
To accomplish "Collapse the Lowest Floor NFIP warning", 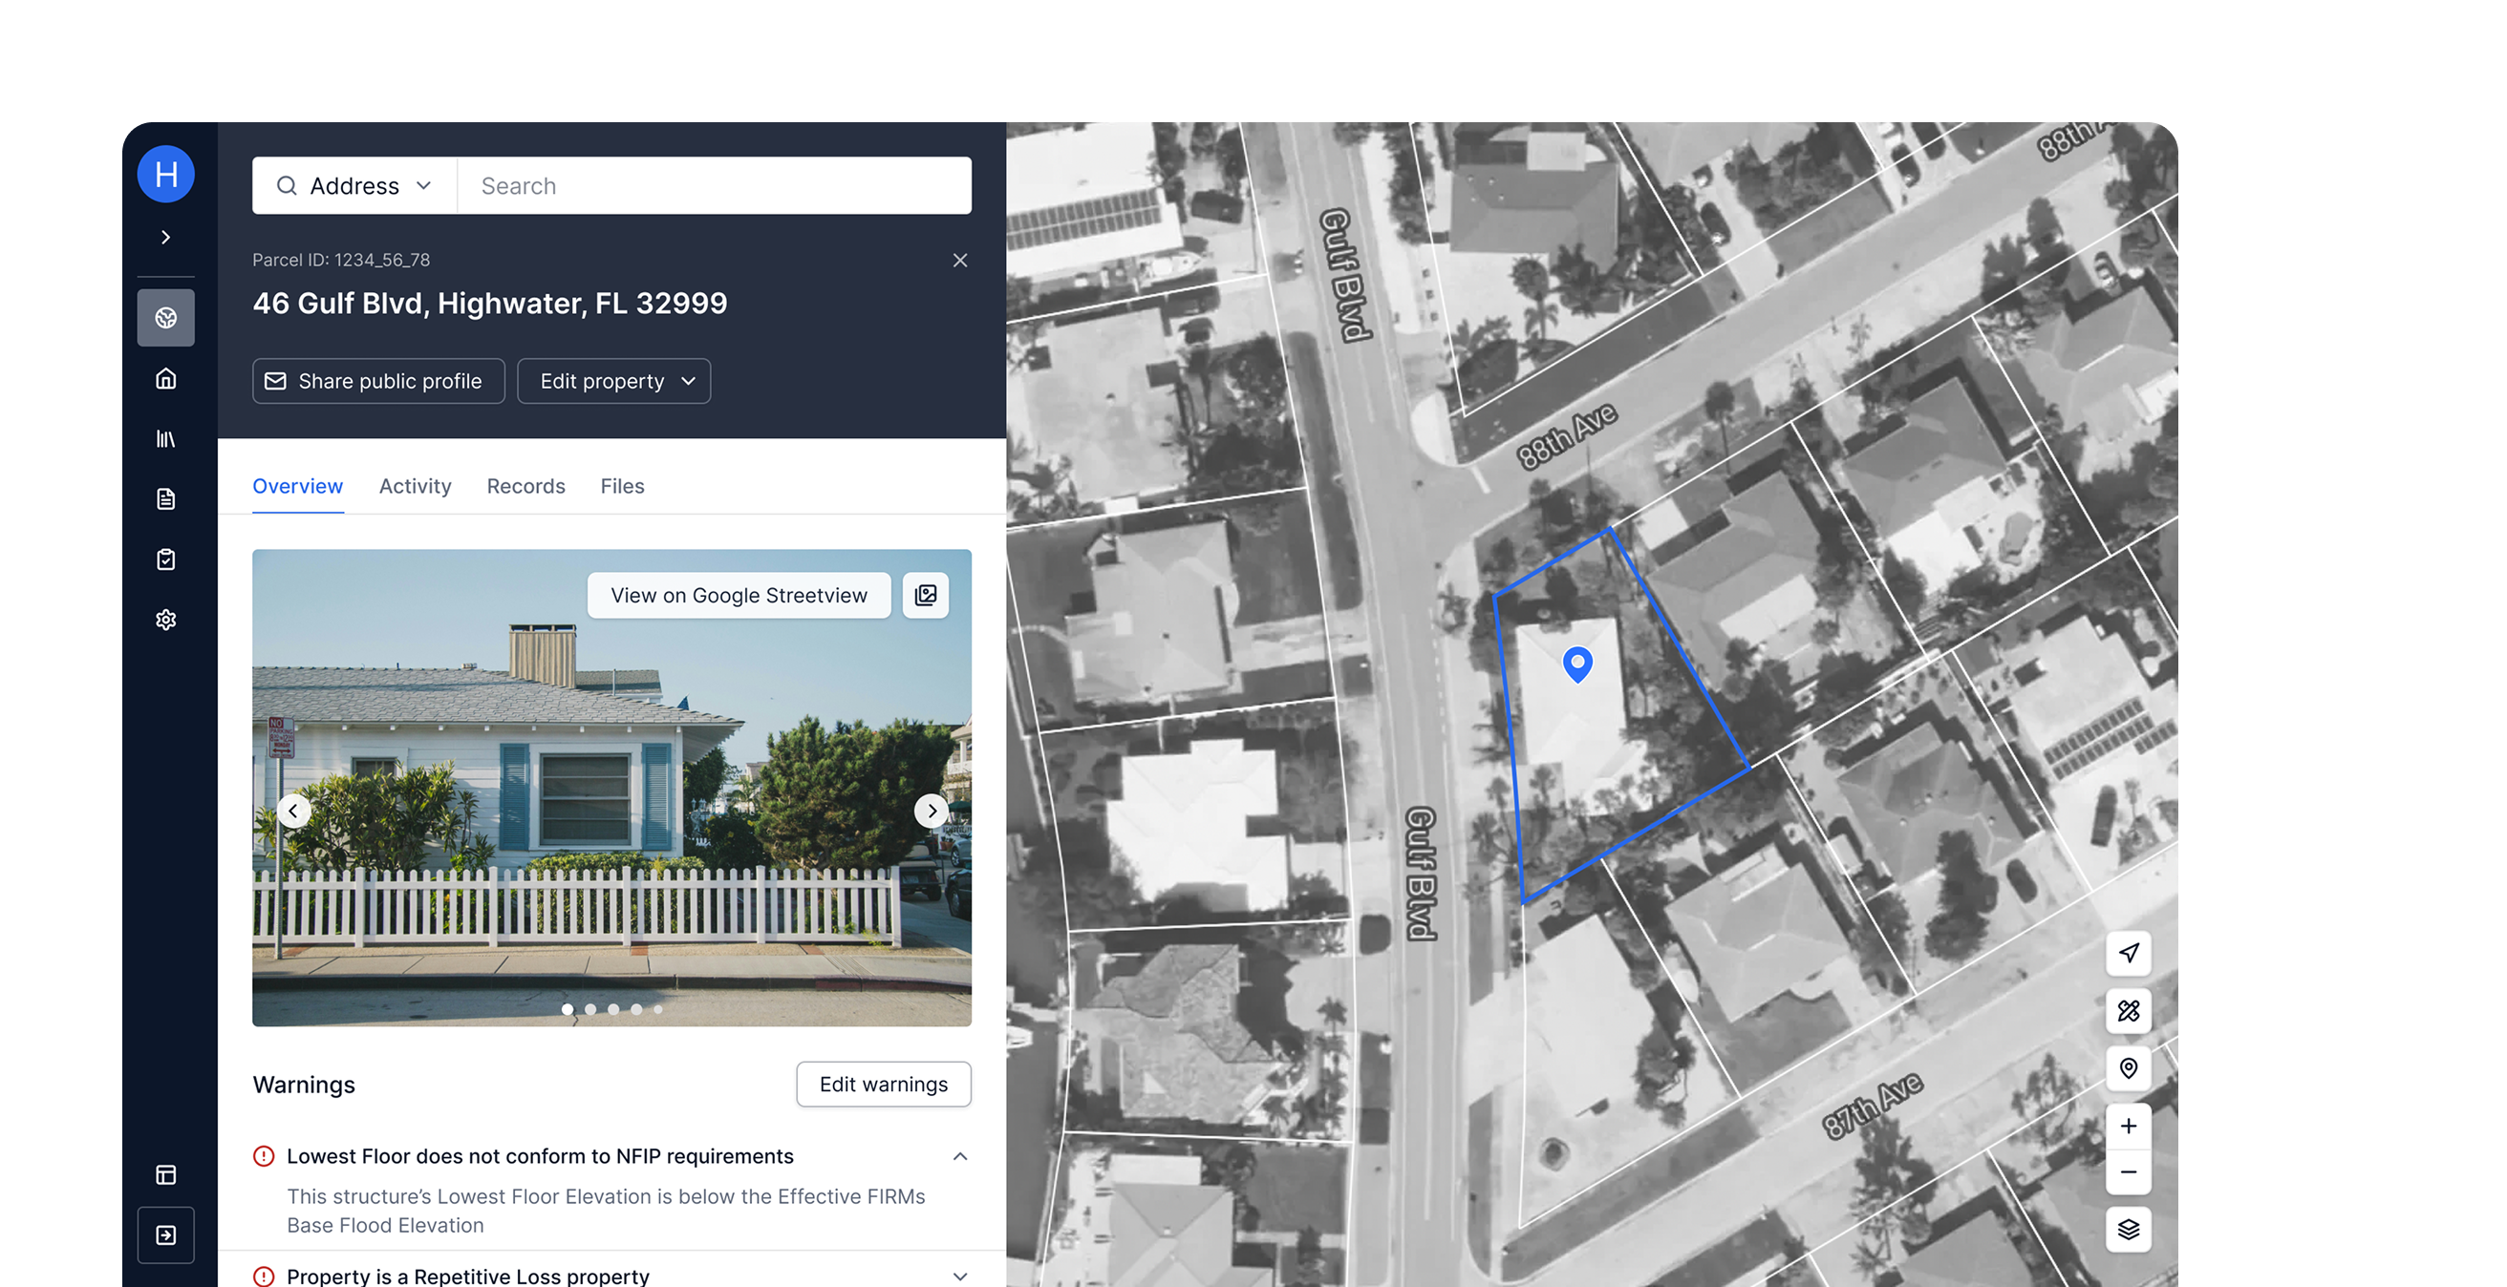I will coord(959,1156).
